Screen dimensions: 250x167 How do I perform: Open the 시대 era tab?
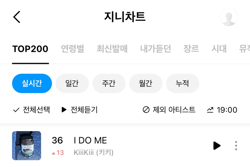pos(219,49)
